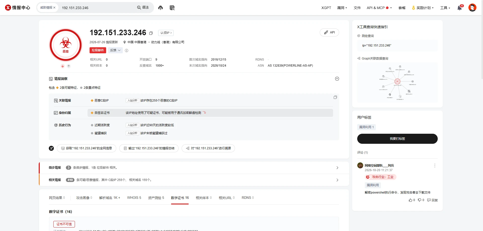Click the red arrow after 自签名证书 description
The height and width of the screenshot is (231, 483).
click(205, 113)
